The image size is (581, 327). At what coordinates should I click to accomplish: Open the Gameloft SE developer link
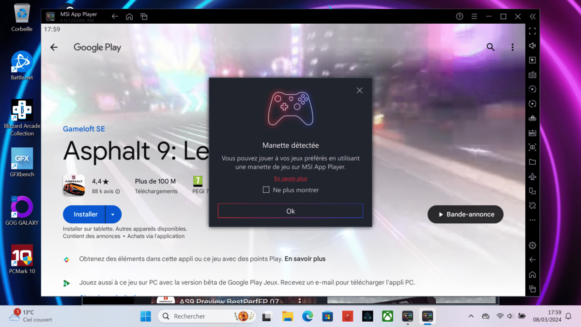point(84,129)
